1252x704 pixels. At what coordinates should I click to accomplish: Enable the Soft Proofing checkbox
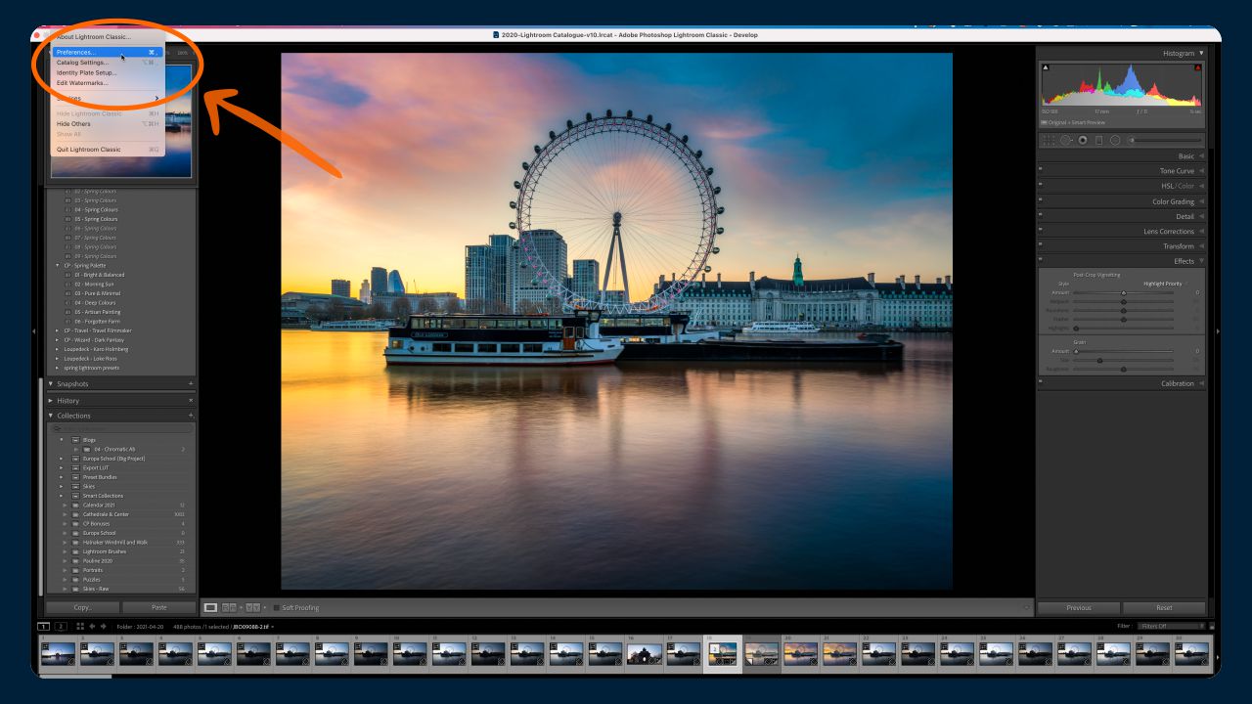(276, 608)
